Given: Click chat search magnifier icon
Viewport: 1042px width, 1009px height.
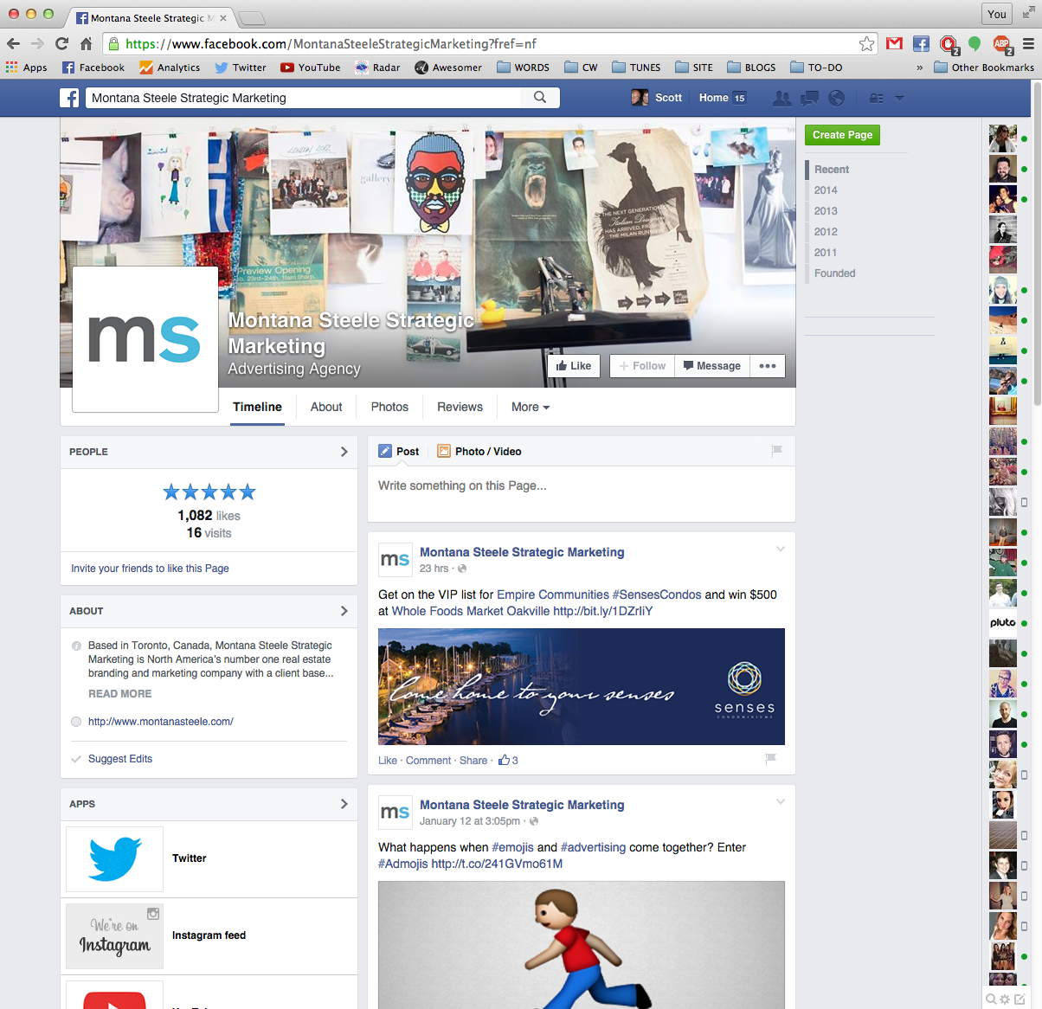Looking at the screenshot, I should (991, 999).
